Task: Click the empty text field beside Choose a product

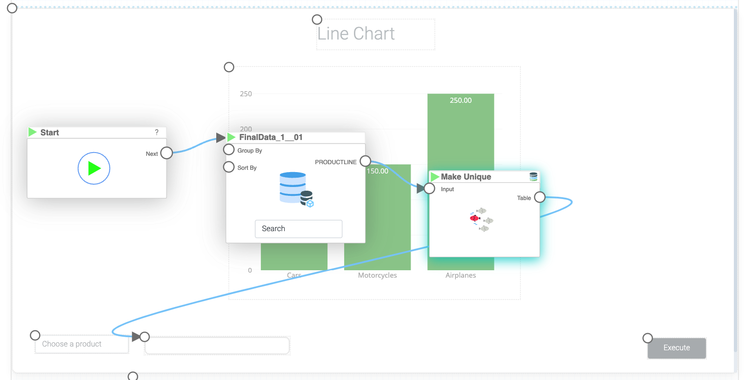Action: (217, 346)
